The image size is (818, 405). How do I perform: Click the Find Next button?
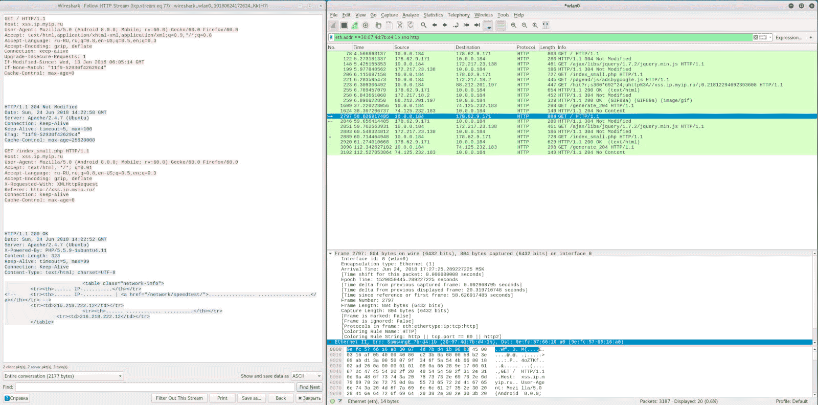pos(309,387)
